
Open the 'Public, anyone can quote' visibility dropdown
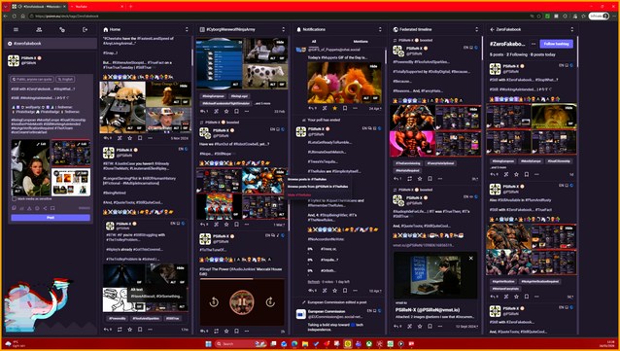pos(32,79)
